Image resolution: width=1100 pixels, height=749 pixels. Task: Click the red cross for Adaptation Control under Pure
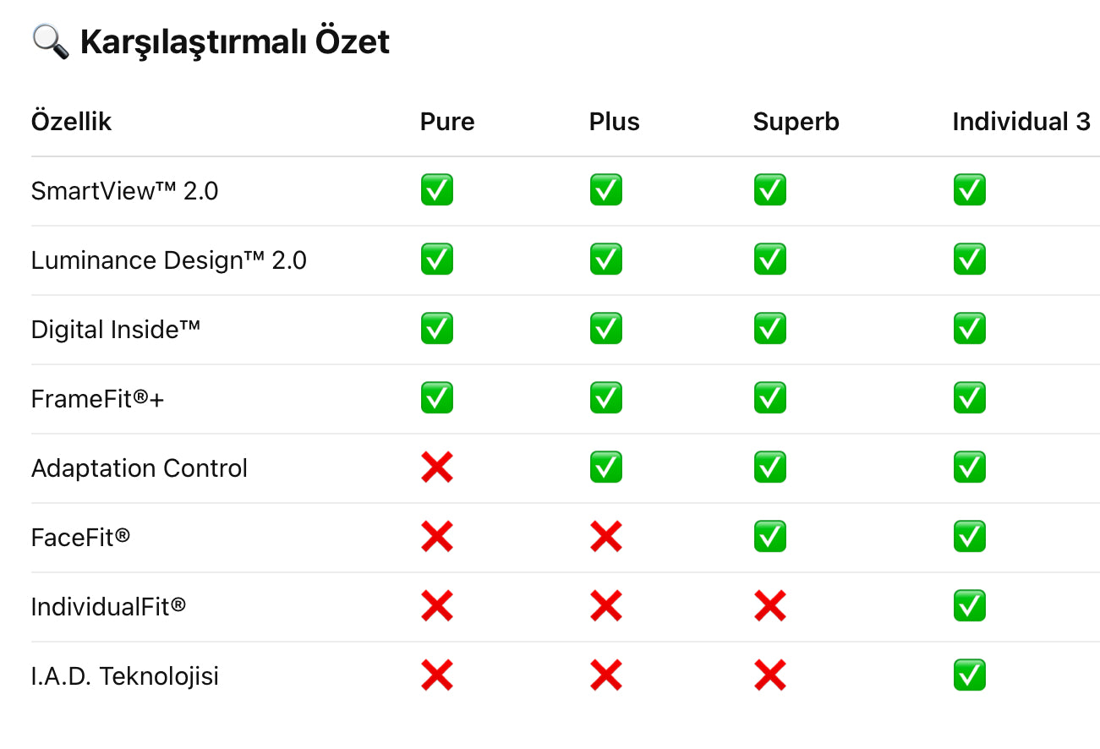click(x=436, y=467)
